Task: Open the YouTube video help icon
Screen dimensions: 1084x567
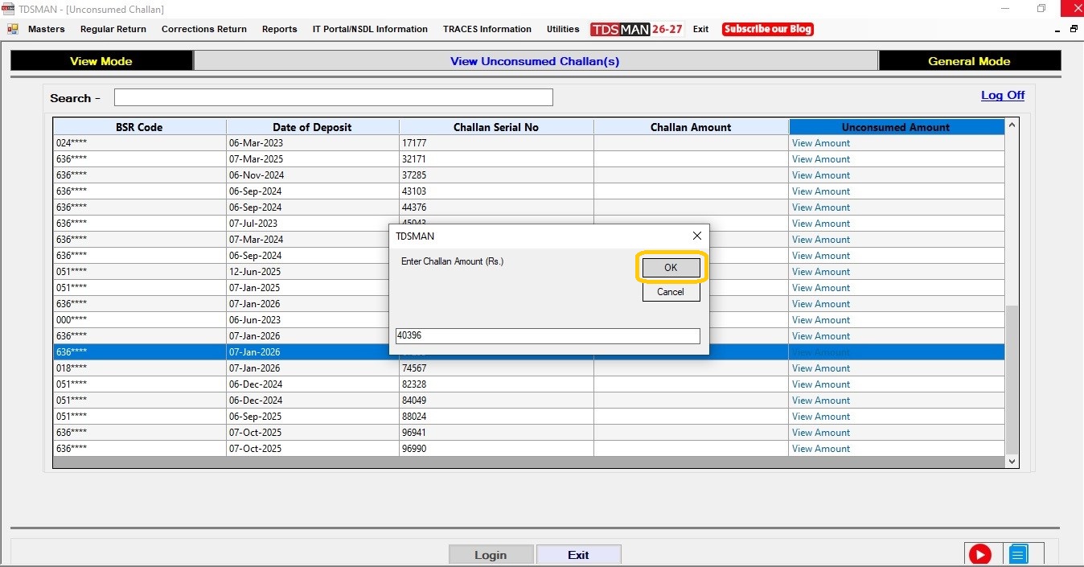Action: [979, 554]
